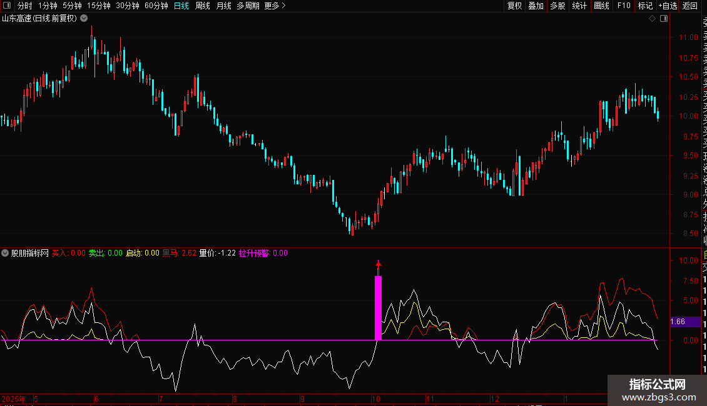The height and width of the screenshot is (406, 707).
Task: Open the 画线 drawing tools
Action: [601, 6]
